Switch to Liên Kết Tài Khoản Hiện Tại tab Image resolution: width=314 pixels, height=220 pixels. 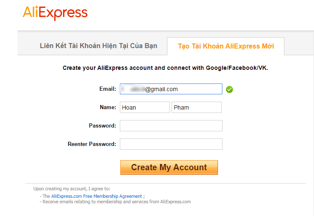[99, 46]
